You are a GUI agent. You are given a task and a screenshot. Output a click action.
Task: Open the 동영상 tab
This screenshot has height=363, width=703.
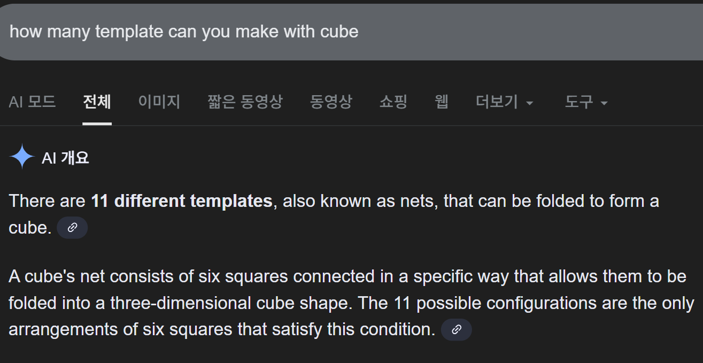coord(330,102)
